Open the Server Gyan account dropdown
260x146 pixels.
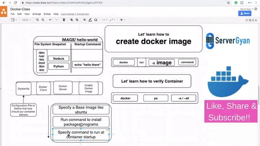pyautogui.click(x=247, y=9)
